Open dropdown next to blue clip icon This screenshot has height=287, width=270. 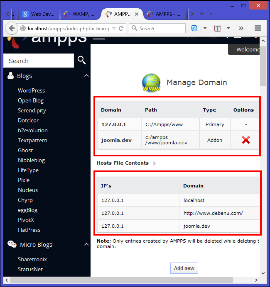point(205,28)
